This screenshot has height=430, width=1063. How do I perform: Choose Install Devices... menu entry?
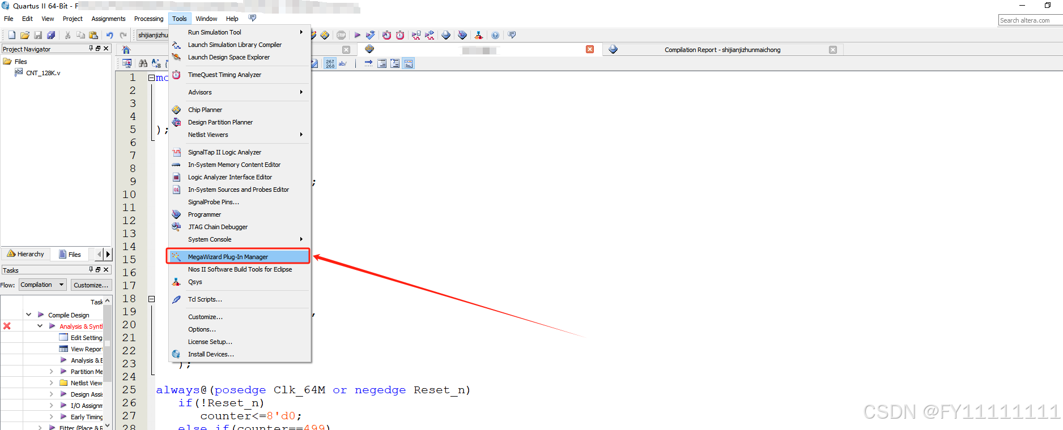(240, 354)
